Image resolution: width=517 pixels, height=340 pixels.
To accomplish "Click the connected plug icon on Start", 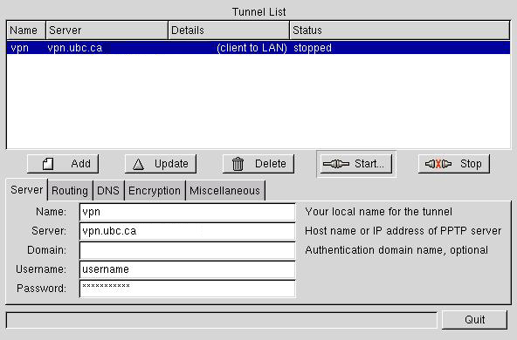I will [336, 164].
